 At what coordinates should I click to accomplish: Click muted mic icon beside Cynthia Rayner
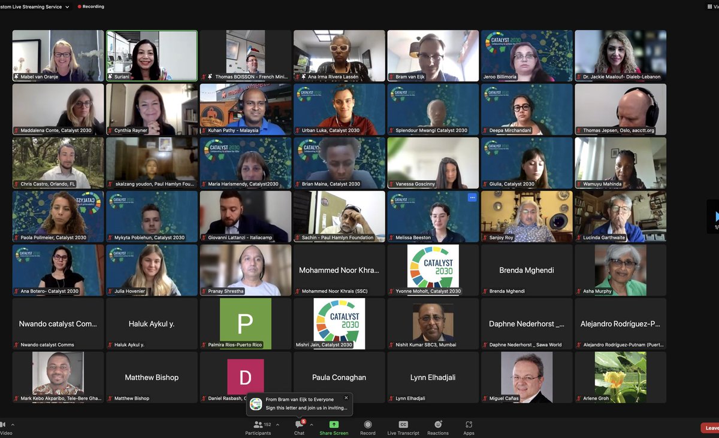tap(110, 130)
